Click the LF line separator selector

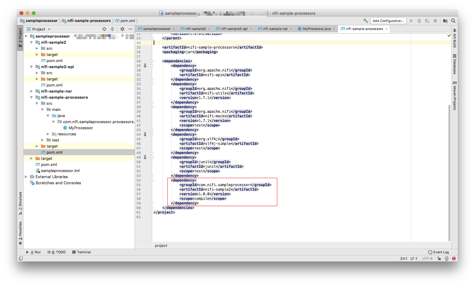point(414,258)
